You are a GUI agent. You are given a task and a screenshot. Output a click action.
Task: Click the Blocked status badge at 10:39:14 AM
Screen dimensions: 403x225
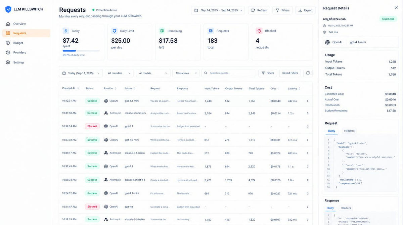click(92, 126)
